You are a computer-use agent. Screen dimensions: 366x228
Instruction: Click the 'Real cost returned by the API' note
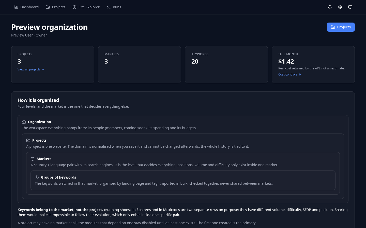pyautogui.click(x=311, y=68)
